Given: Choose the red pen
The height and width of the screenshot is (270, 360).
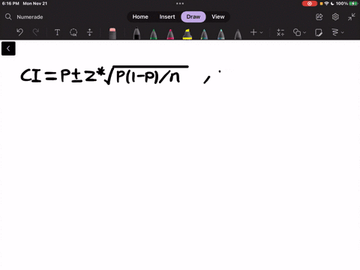Looking at the screenshot, I should click(170, 34).
